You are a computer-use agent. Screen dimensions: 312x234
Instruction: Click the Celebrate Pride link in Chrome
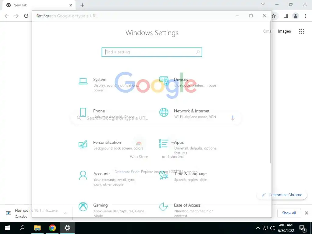156,172
